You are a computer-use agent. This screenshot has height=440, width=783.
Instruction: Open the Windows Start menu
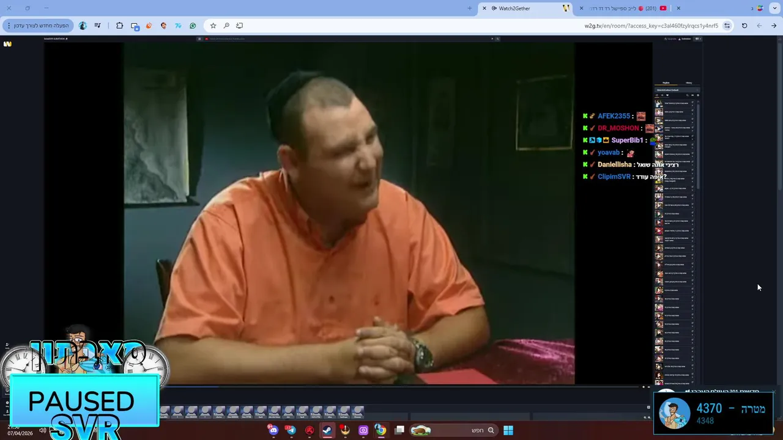[508, 430]
